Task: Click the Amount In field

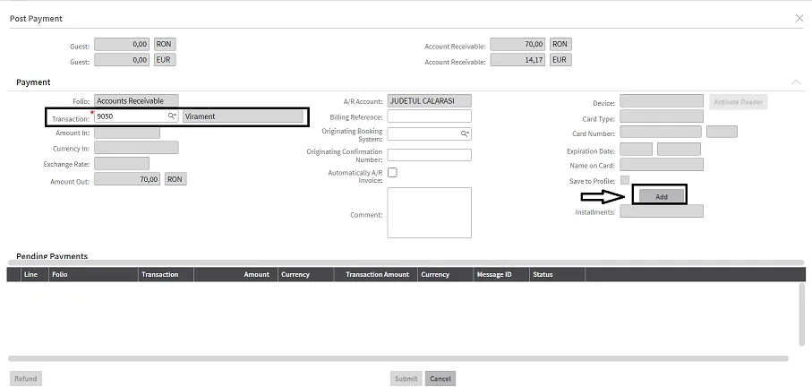Action: tap(127, 133)
